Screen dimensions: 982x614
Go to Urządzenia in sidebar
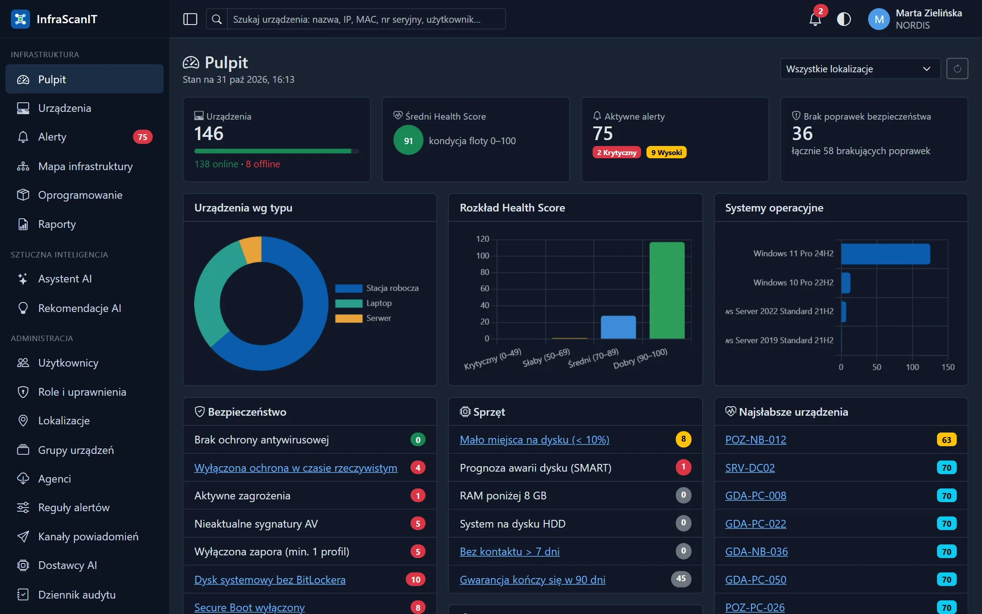click(x=85, y=108)
